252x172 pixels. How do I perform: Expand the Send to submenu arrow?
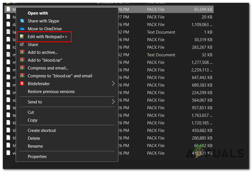tap(113, 102)
